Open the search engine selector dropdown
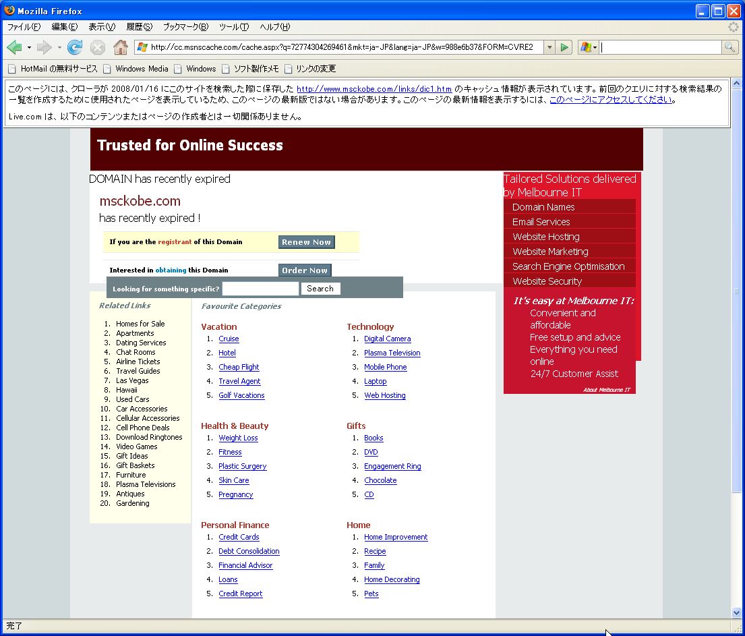Screen dimensions: 745x636 (x=588, y=47)
